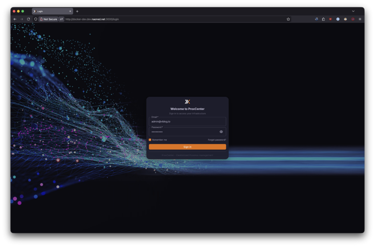Click the Forgot password? link
This screenshot has width=375, height=247.
(217, 140)
